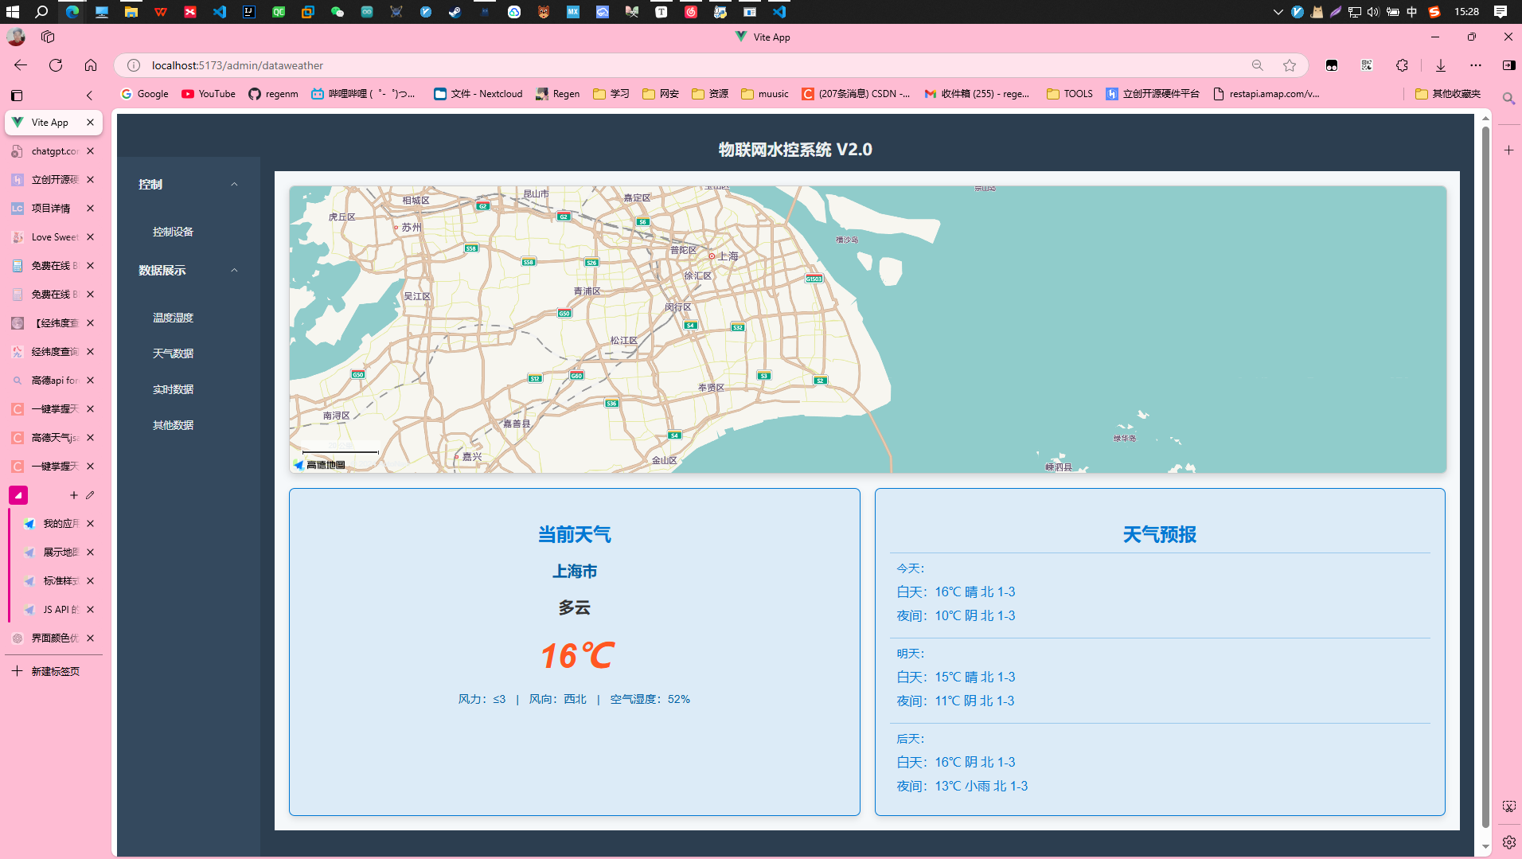Viewport: 1522px width, 859px height.
Task: Add page to favorites star
Action: point(1290,65)
